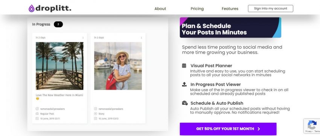The image size is (320, 136).
Task: Click the droplitt purple droplet logo
Action: click(x=31, y=8)
